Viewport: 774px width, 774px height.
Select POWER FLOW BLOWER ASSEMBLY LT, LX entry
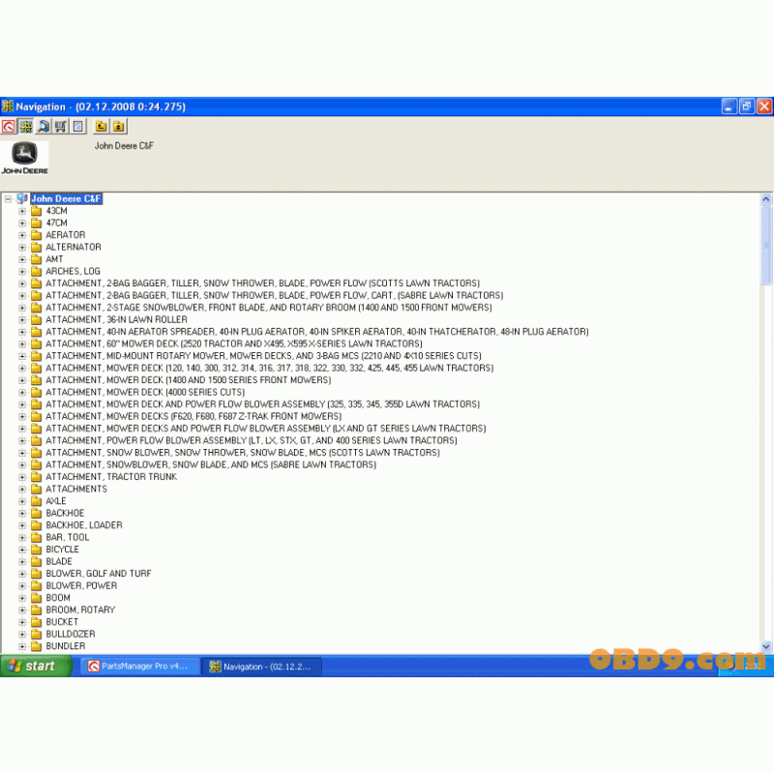tap(252, 441)
